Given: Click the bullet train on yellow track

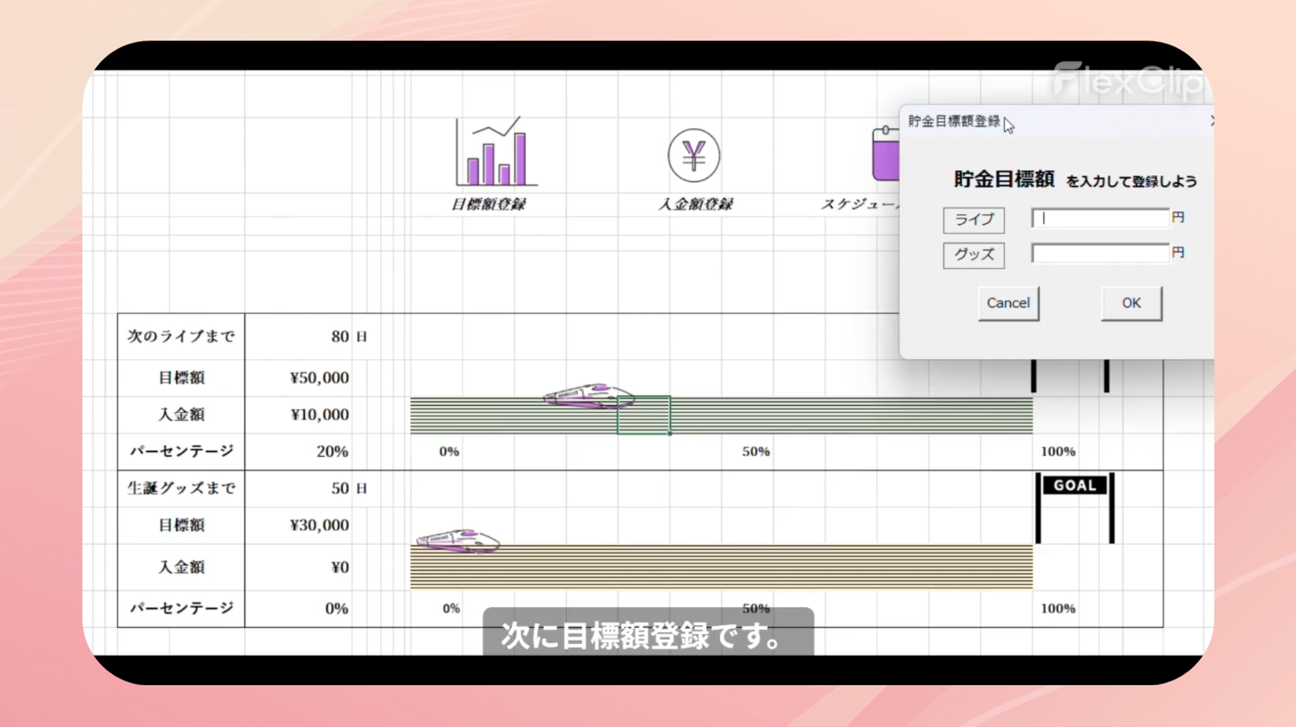Looking at the screenshot, I should [458, 541].
